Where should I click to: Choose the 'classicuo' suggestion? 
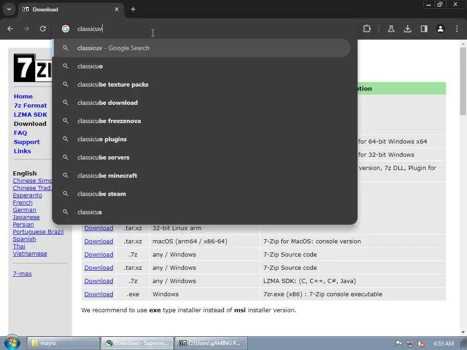click(x=201, y=66)
